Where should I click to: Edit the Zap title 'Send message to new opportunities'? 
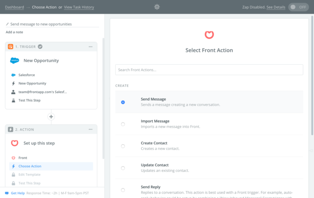click(x=41, y=24)
